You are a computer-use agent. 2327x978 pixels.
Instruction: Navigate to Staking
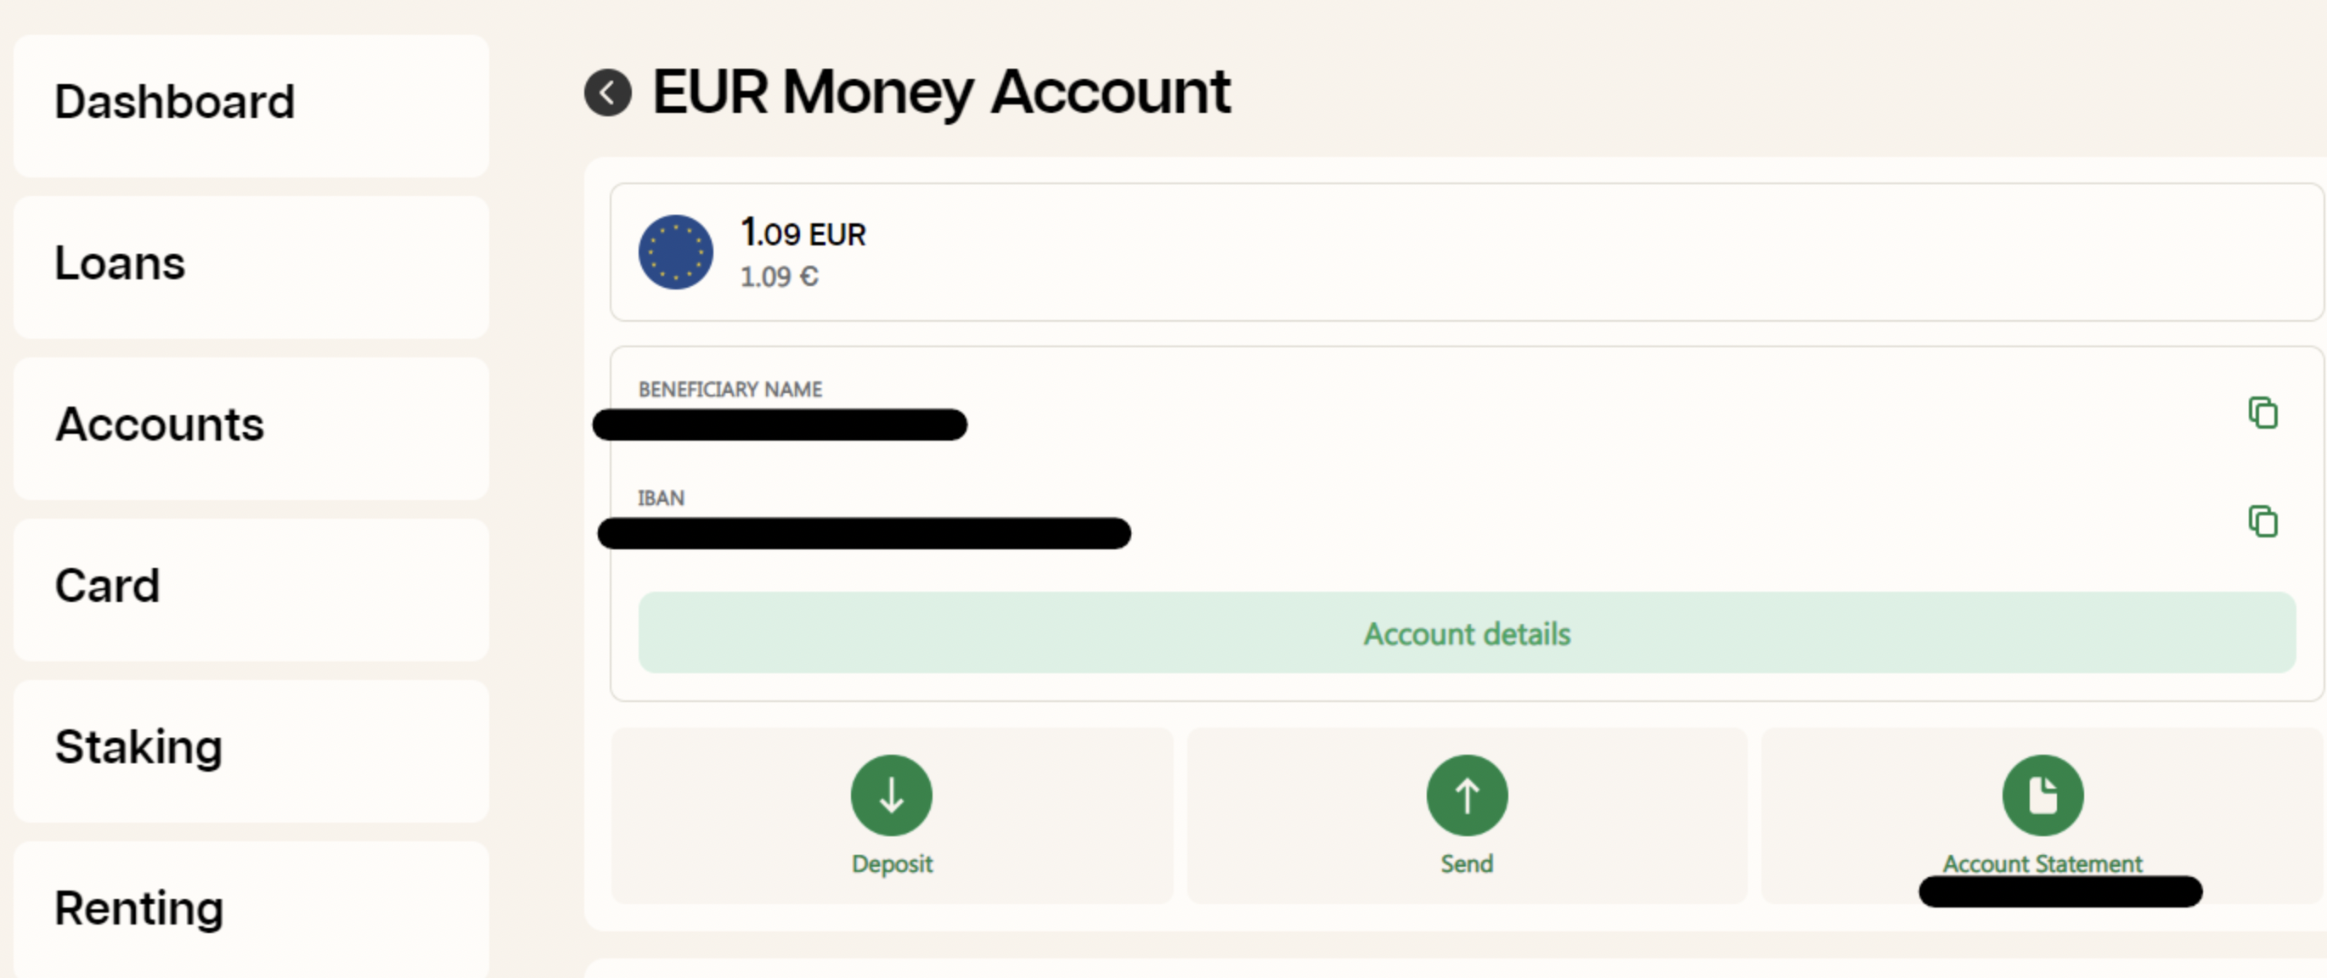tap(251, 750)
